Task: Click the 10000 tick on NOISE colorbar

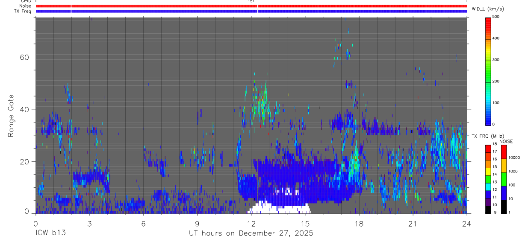Action: [x=514, y=157]
